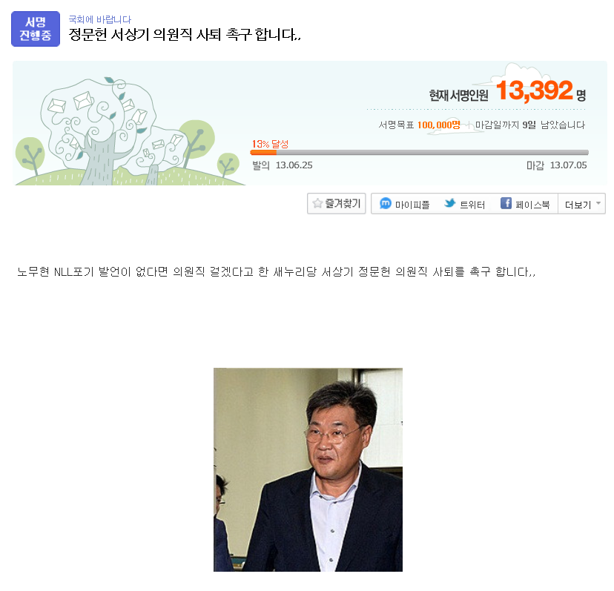Click the petition title 정문헌 서상기 의원직 사퇴
The image size is (614, 591).
point(185,35)
